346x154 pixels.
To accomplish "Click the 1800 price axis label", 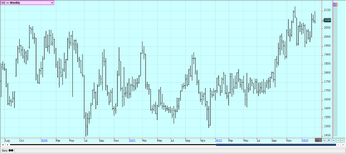I will (x=327, y=73).
